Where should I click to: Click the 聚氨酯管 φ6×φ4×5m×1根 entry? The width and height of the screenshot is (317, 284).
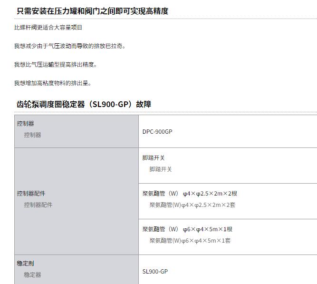[187, 229]
